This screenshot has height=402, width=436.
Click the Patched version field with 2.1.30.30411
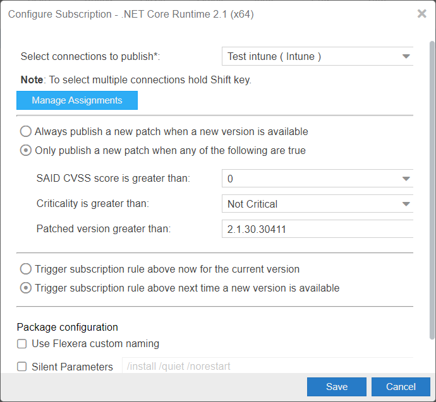[316, 229]
